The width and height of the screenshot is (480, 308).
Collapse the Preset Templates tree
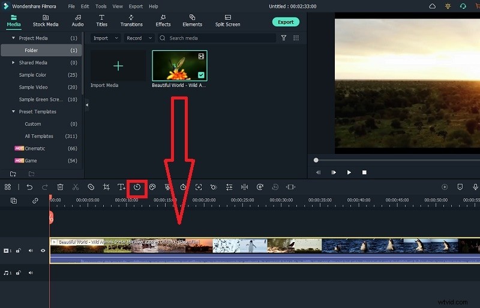[13, 111]
